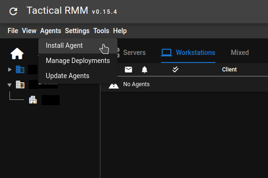Click the laptop icon on Workstations tab
The height and width of the screenshot is (178, 268).
166,53
